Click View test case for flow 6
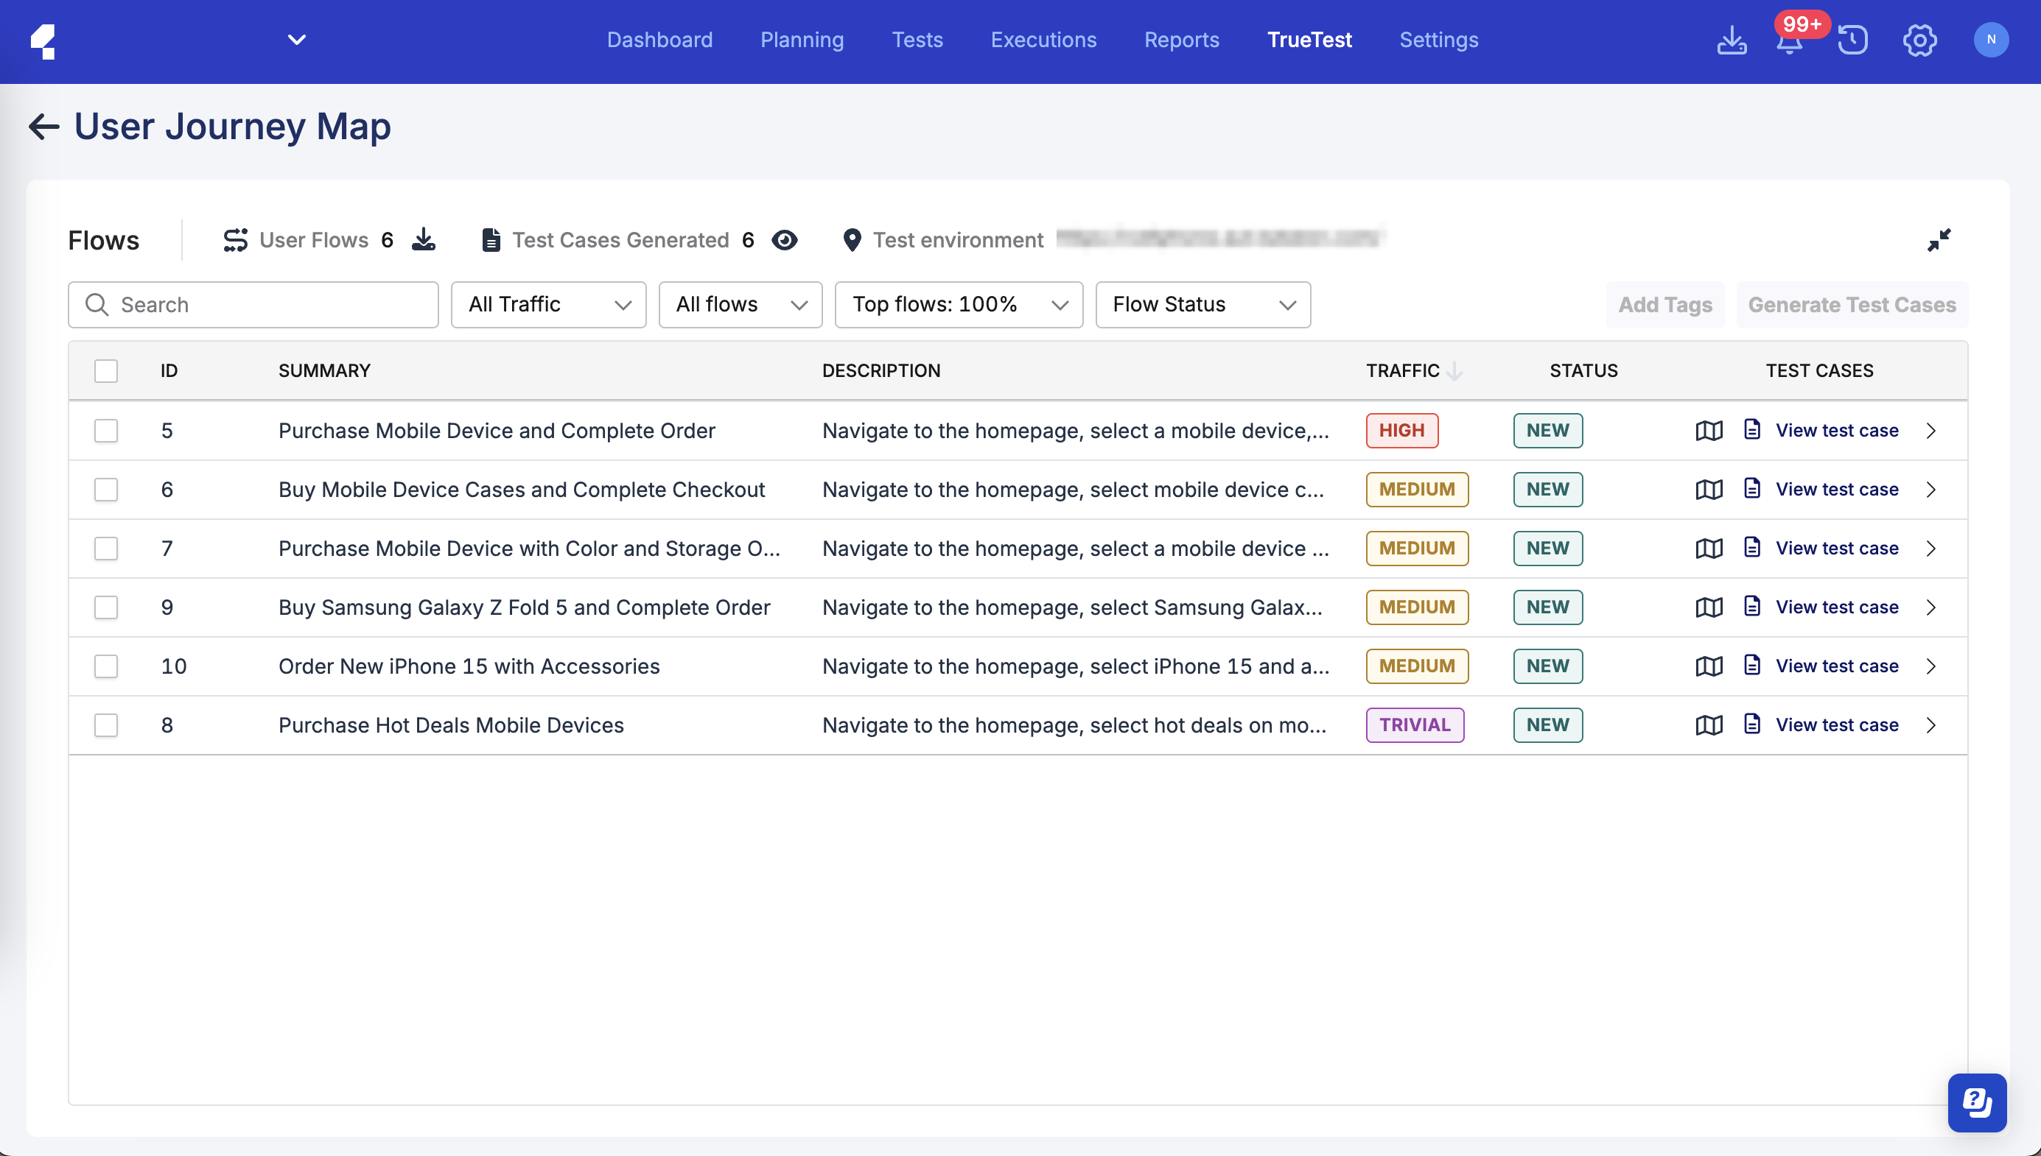The height and width of the screenshot is (1156, 2041). 1836,489
